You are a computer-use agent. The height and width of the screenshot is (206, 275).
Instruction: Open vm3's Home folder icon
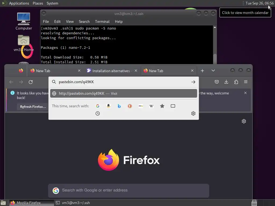click(24, 43)
